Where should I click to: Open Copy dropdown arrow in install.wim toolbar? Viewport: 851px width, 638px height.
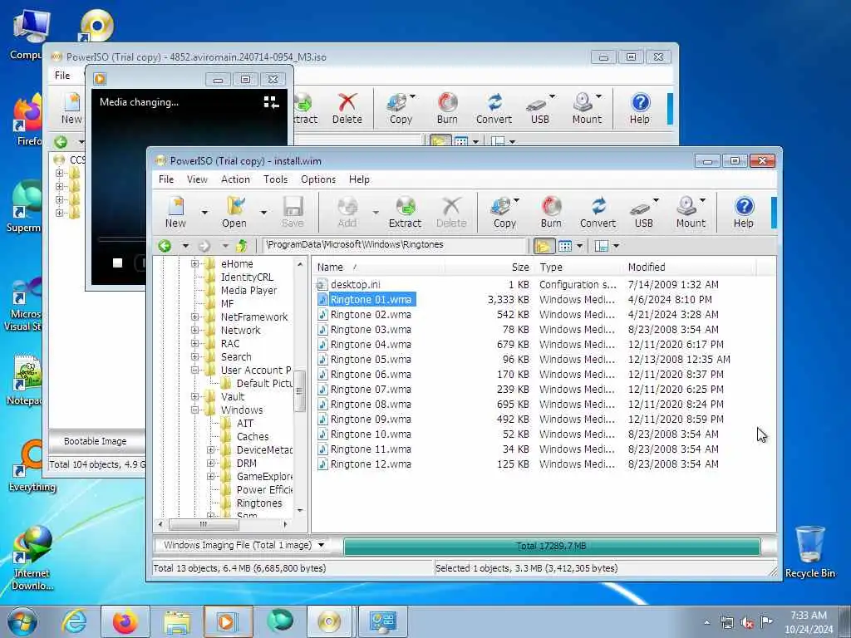(x=516, y=201)
